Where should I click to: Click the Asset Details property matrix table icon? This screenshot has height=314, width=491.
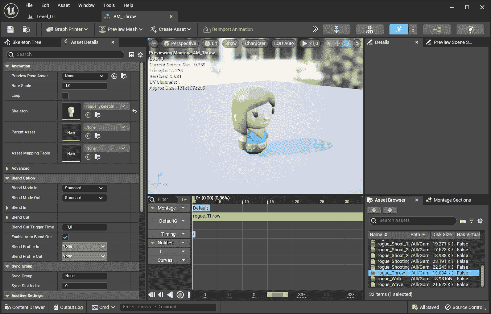[132, 55]
